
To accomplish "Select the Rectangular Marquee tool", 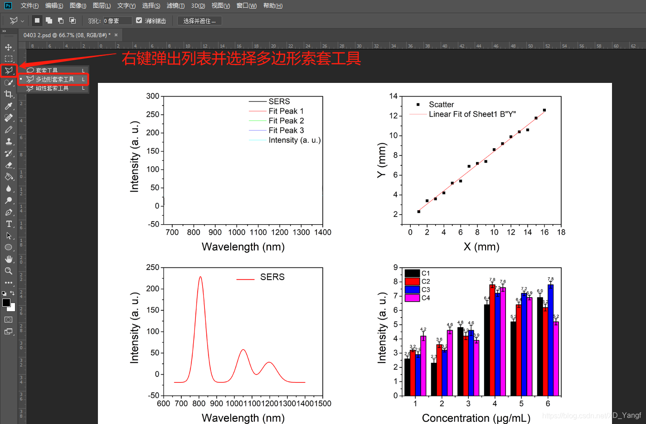I will click(x=8, y=59).
